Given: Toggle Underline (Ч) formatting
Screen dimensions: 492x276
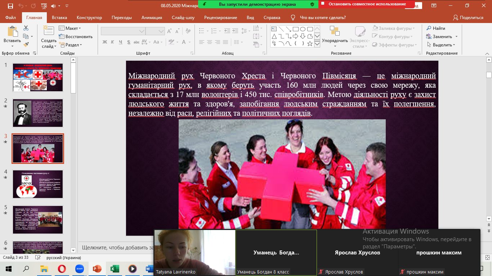Looking at the screenshot, I should pyautogui.click(x=121, y=42).
